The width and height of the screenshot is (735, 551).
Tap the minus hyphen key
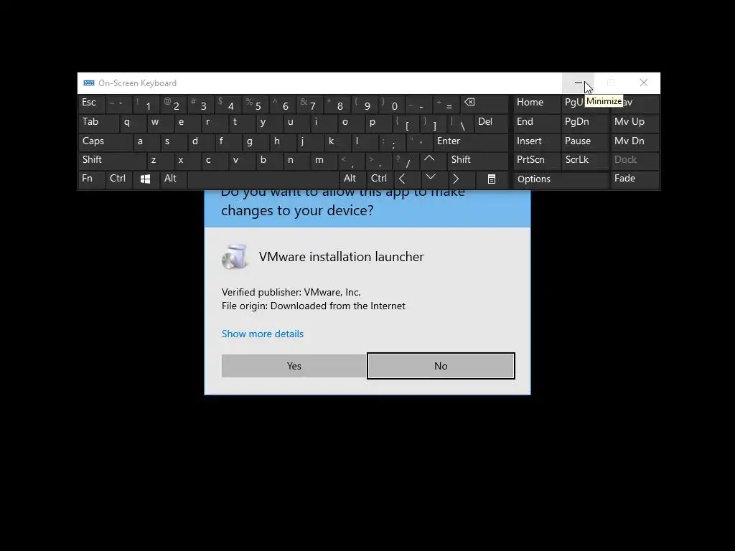418,104
